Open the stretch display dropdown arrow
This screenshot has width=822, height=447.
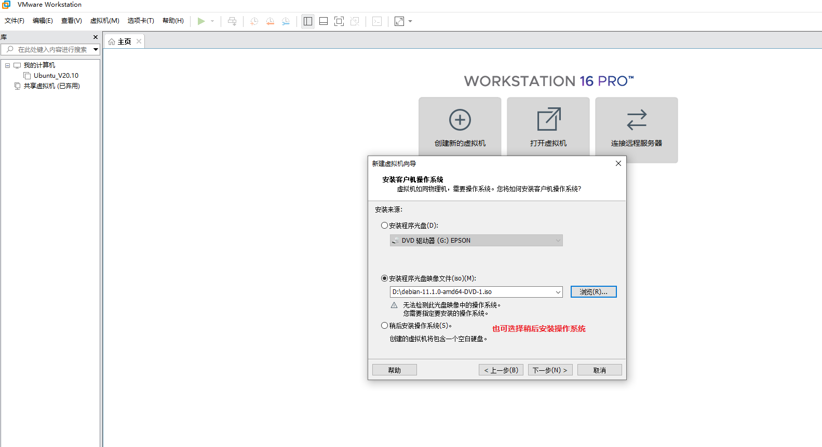pos(410,21)
